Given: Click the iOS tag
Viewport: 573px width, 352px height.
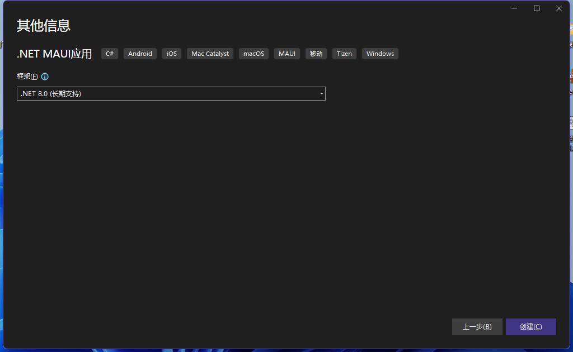Looking at the screenshot, I should point(172,54).
